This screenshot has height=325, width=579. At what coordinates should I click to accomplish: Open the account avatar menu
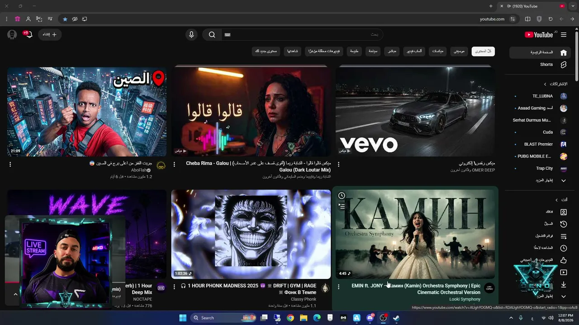[x=12, y=35]
